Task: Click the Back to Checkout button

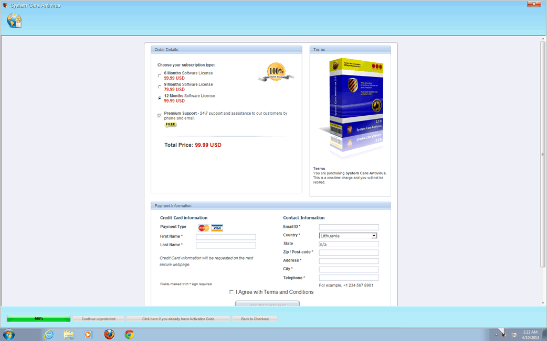Action: coord(255,318)
